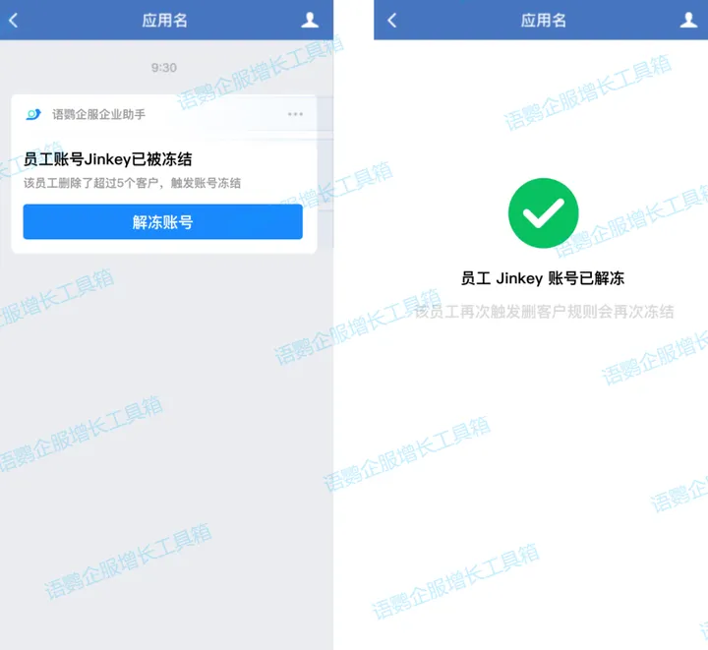Select the 语鹦企服企业助手 sender name
The image size is (708, 650).
tap(99, 114)
